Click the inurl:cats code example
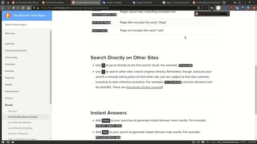 point(100,30)
